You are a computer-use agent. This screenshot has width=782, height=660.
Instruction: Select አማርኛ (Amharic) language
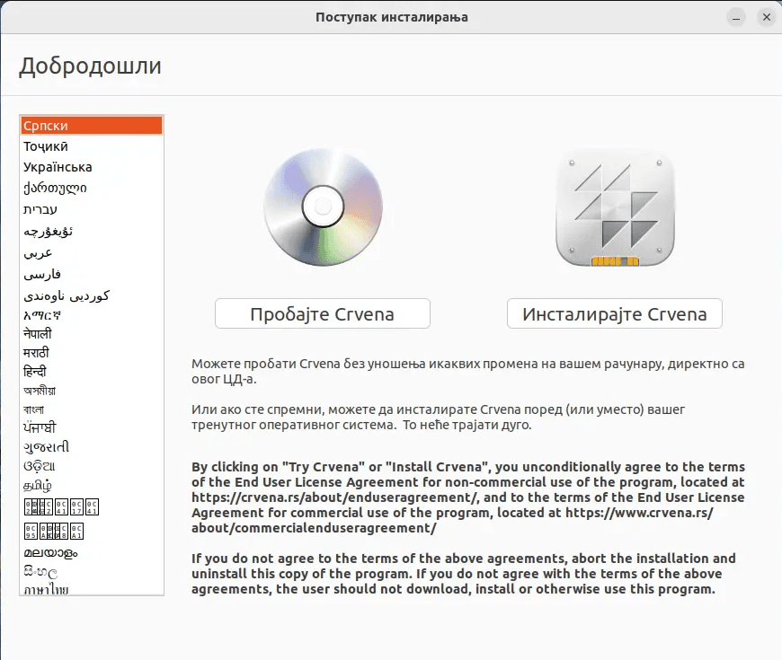[x=92, y=315]
